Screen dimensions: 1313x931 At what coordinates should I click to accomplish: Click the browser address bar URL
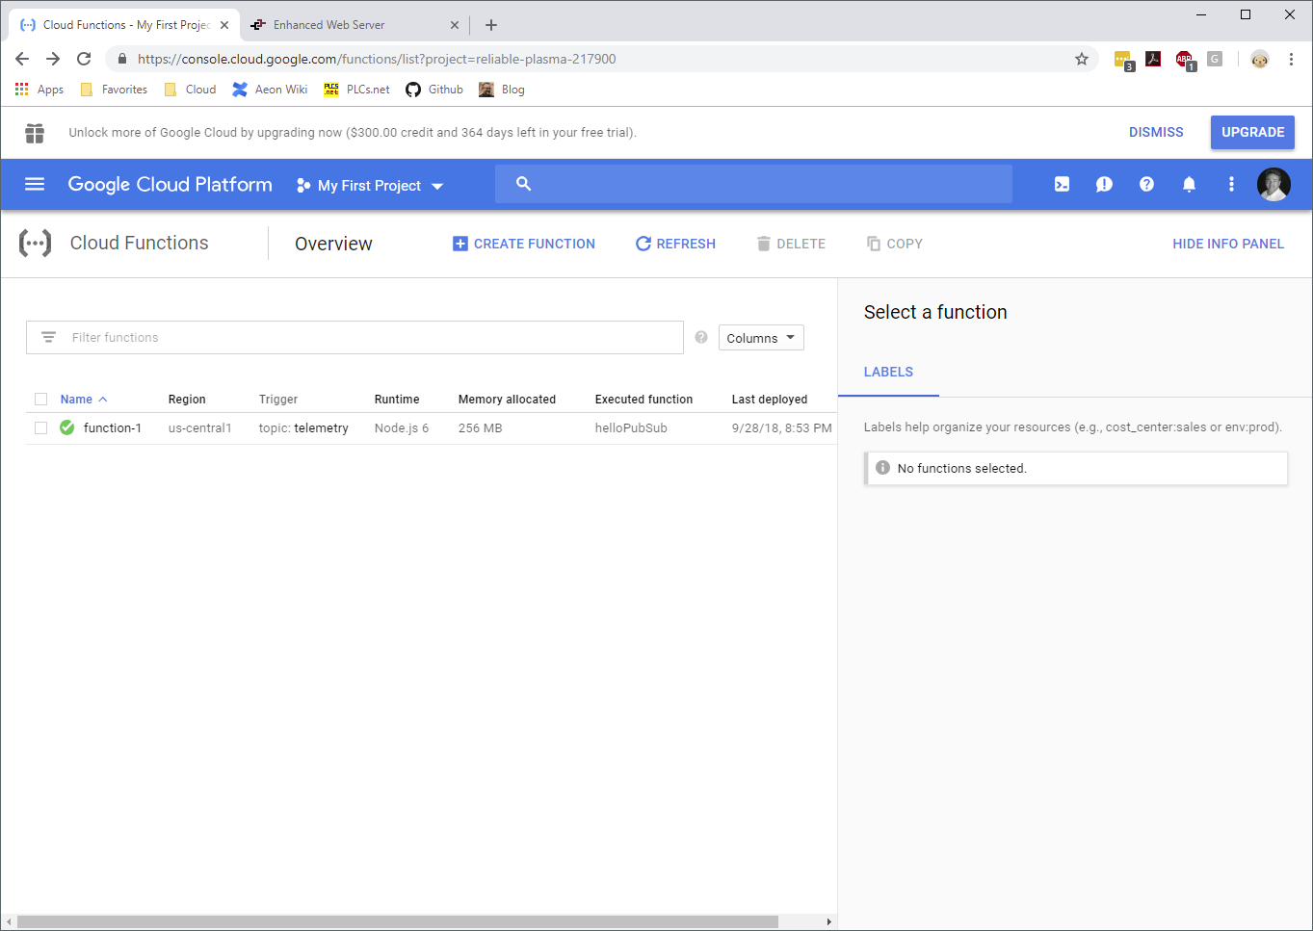377,59
